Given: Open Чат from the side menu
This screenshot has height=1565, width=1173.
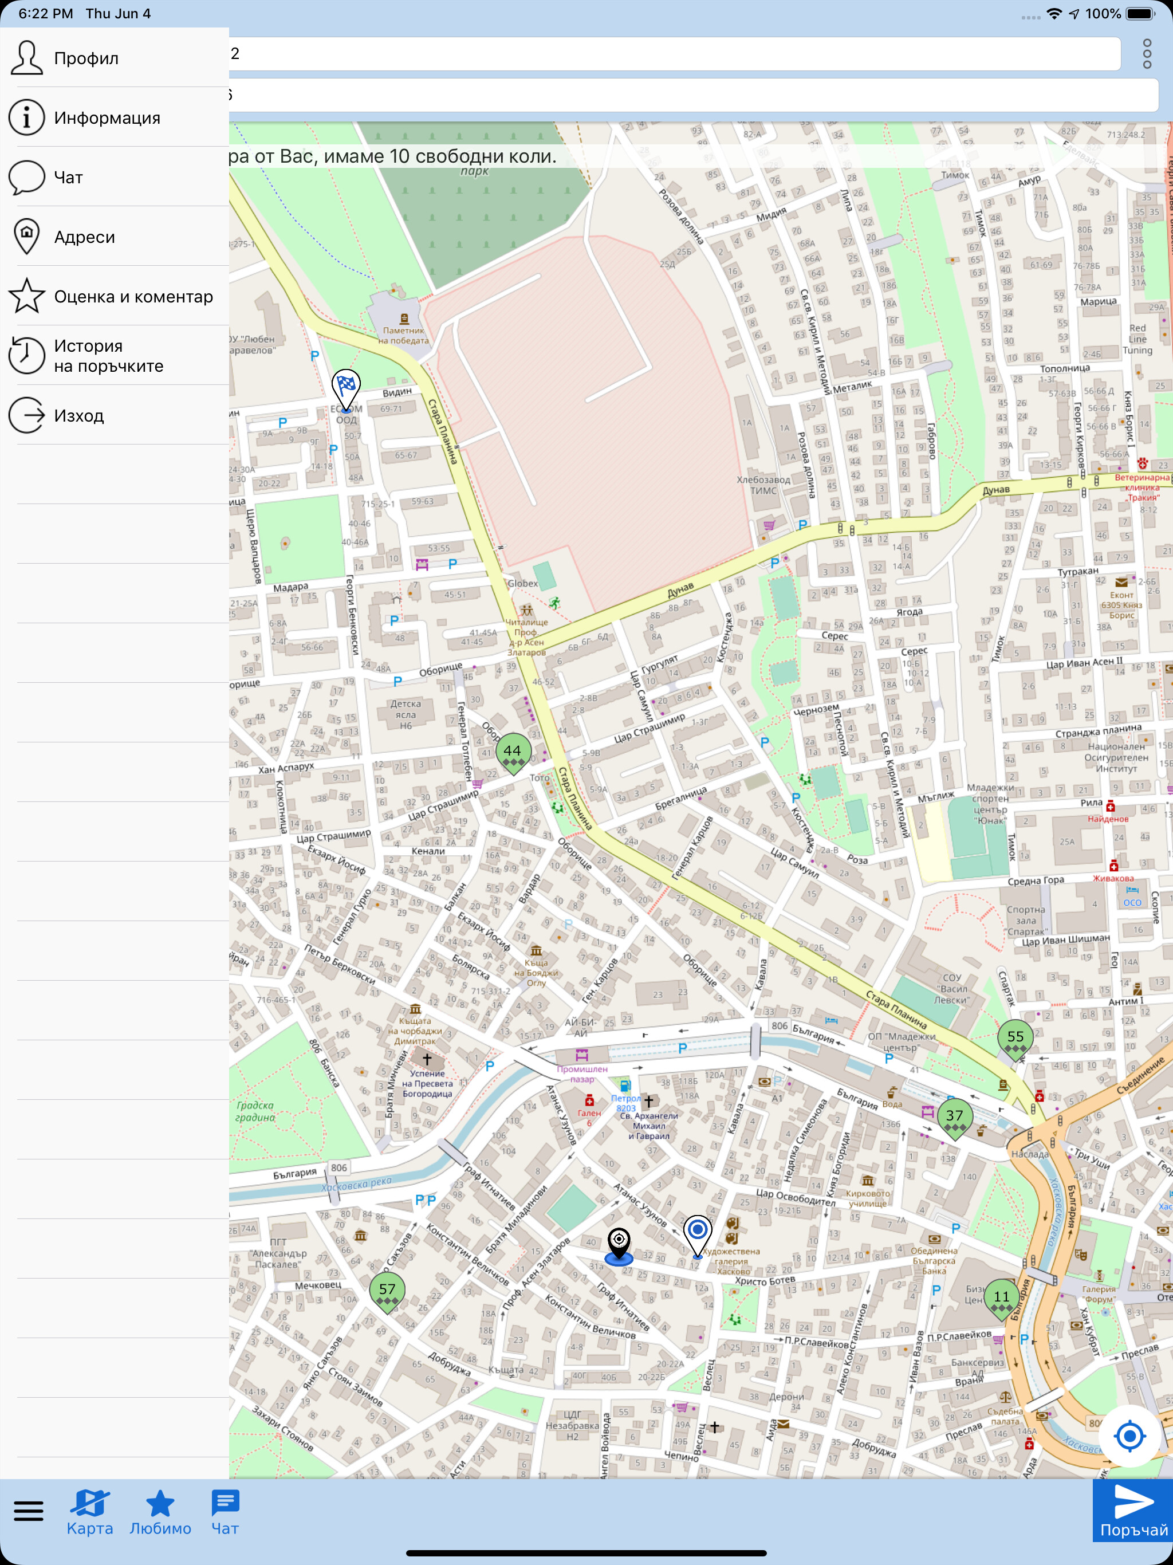Looking at the screenshot, I should click(115, 177).
